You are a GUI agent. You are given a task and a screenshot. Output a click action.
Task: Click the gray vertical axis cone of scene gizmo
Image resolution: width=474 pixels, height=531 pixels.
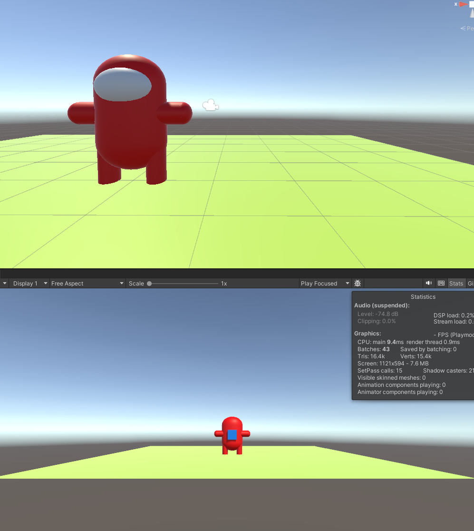[472, 13]
